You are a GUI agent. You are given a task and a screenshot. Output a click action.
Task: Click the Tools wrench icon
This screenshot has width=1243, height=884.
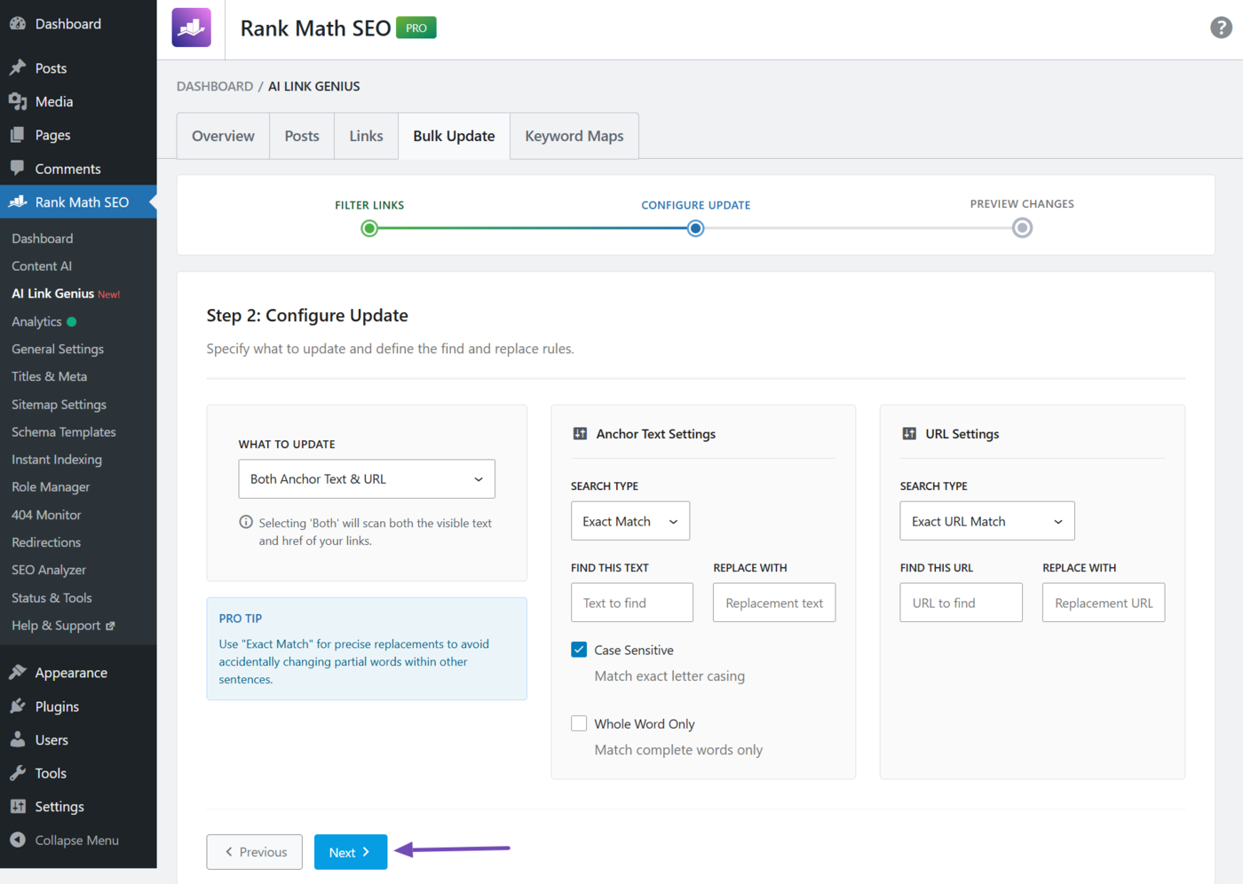point(18,773)
